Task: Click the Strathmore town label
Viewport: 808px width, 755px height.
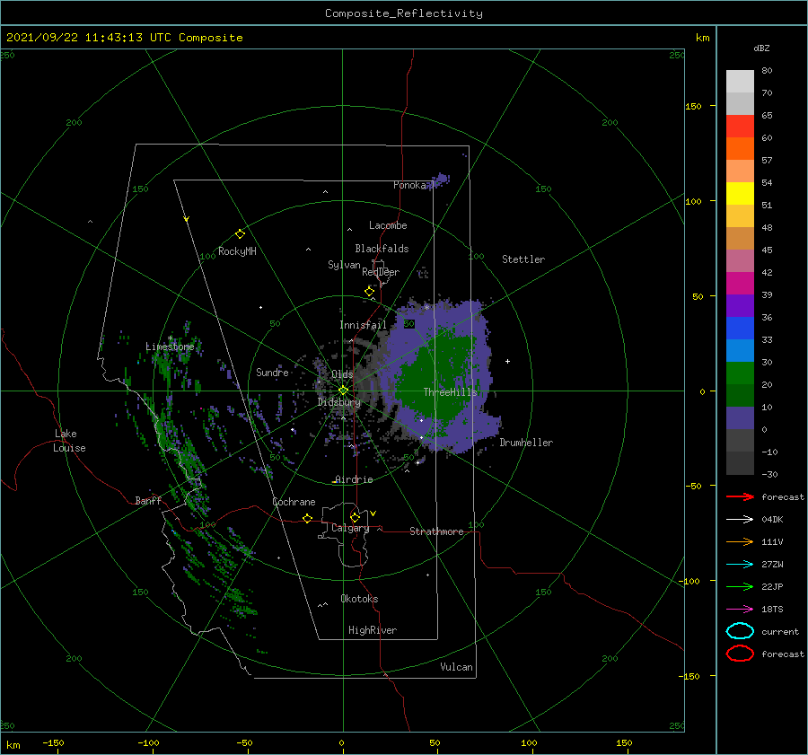Action: pyautogui.click(x=436, y=531)
